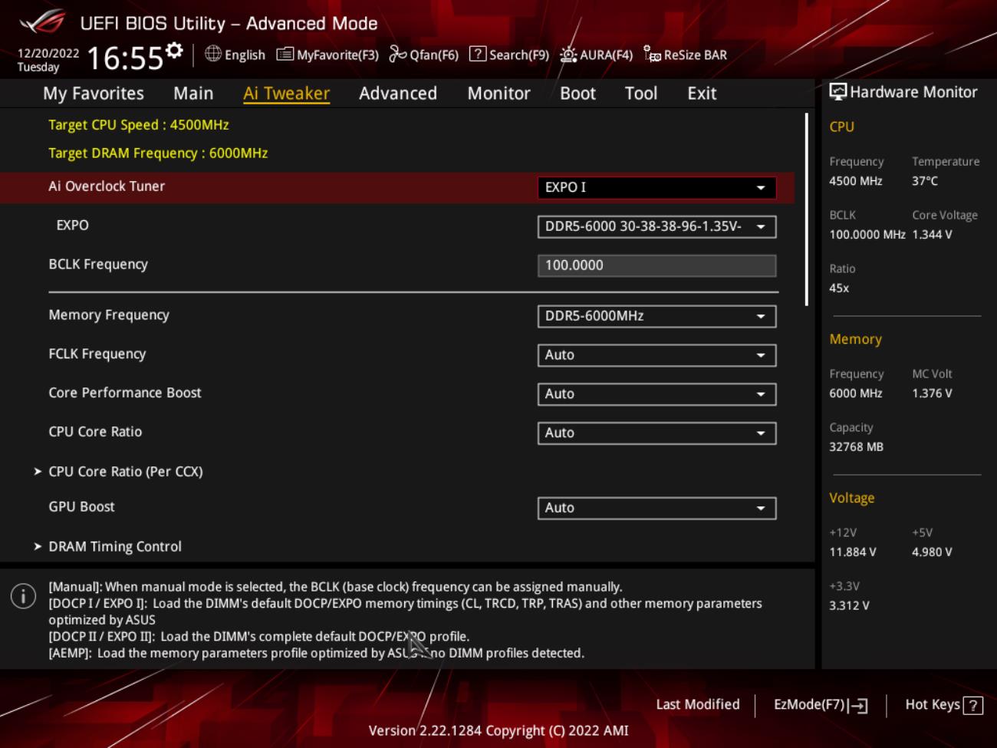
Task: Click Hardware Monitor BCLK value 100.0000 MHz
Action: (867, 235)
